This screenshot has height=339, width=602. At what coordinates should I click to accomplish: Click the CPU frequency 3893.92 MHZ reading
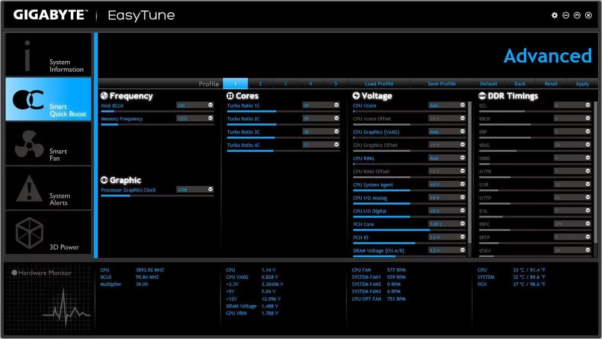tap(149, 270)
